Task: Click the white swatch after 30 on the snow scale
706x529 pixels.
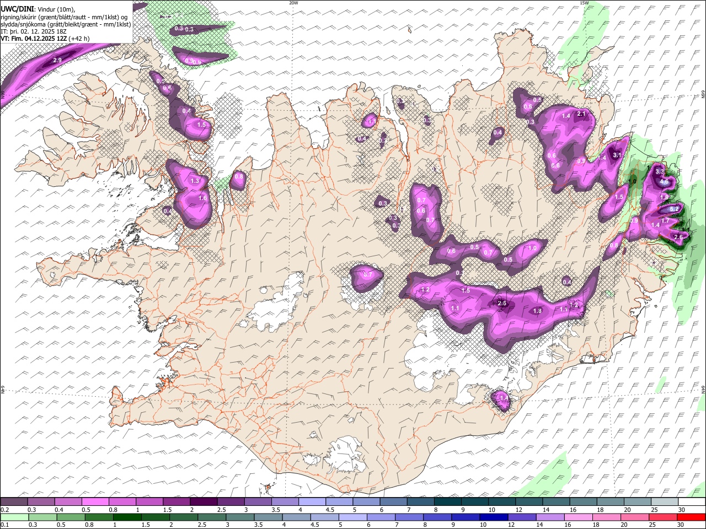Action: tap(692, 502)
